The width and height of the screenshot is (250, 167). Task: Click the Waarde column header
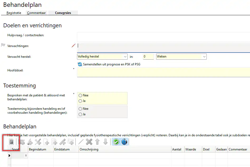click(x=193, y=149)
